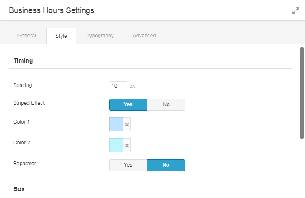Click the Box section heading

pyautogui.click(x=19, y=189)
